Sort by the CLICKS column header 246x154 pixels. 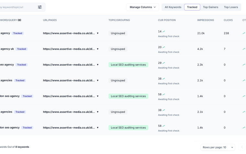tap(228, 20)
